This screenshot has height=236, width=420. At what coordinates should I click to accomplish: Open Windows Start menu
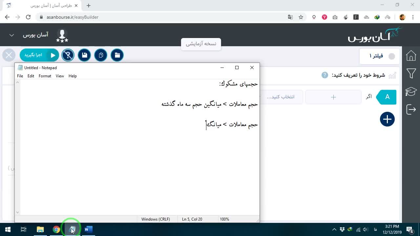click(x=8, y=229)
